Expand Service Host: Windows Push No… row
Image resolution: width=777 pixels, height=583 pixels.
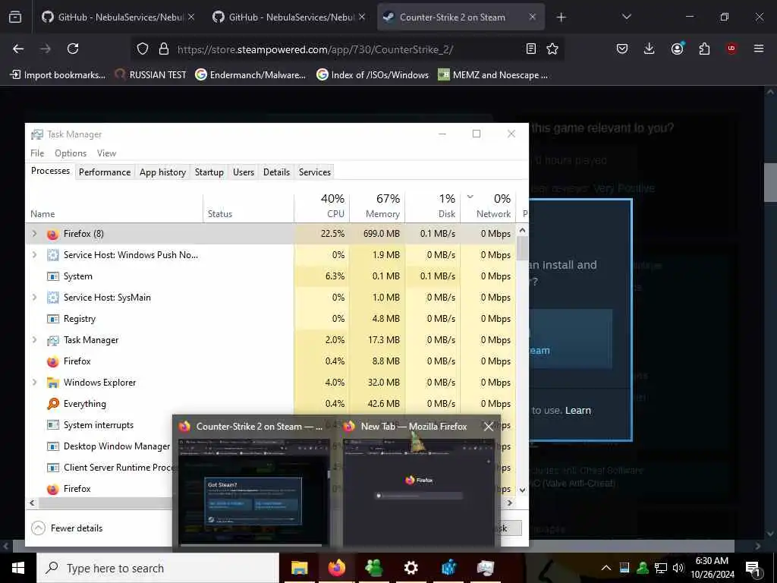pos(34,255)
